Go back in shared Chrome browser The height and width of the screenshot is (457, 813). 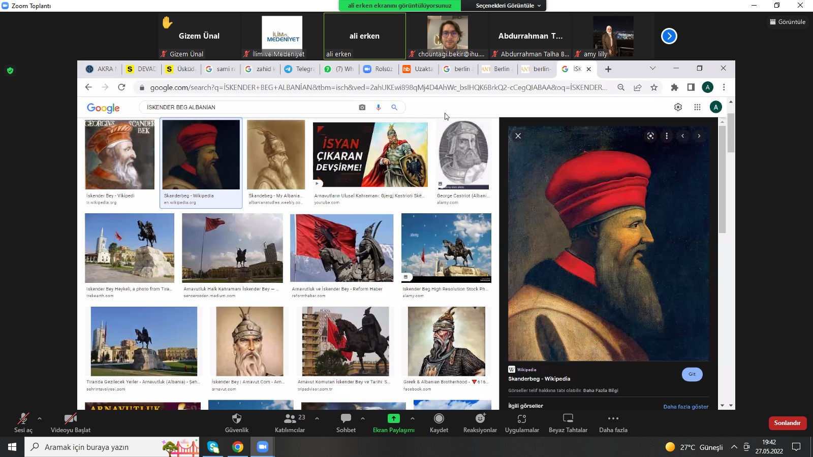coord(88,87)
